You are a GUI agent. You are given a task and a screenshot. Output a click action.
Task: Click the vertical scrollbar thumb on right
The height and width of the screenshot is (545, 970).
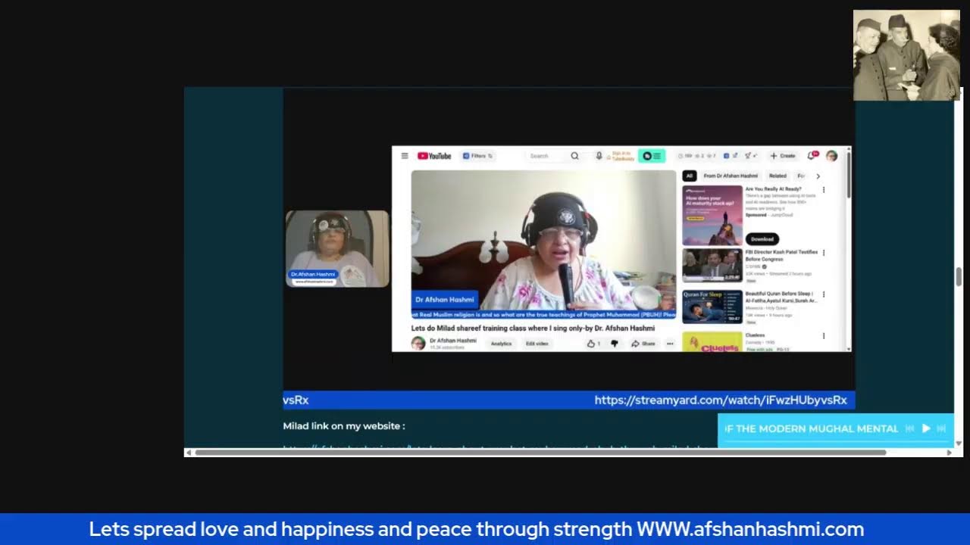coord(959,277)
